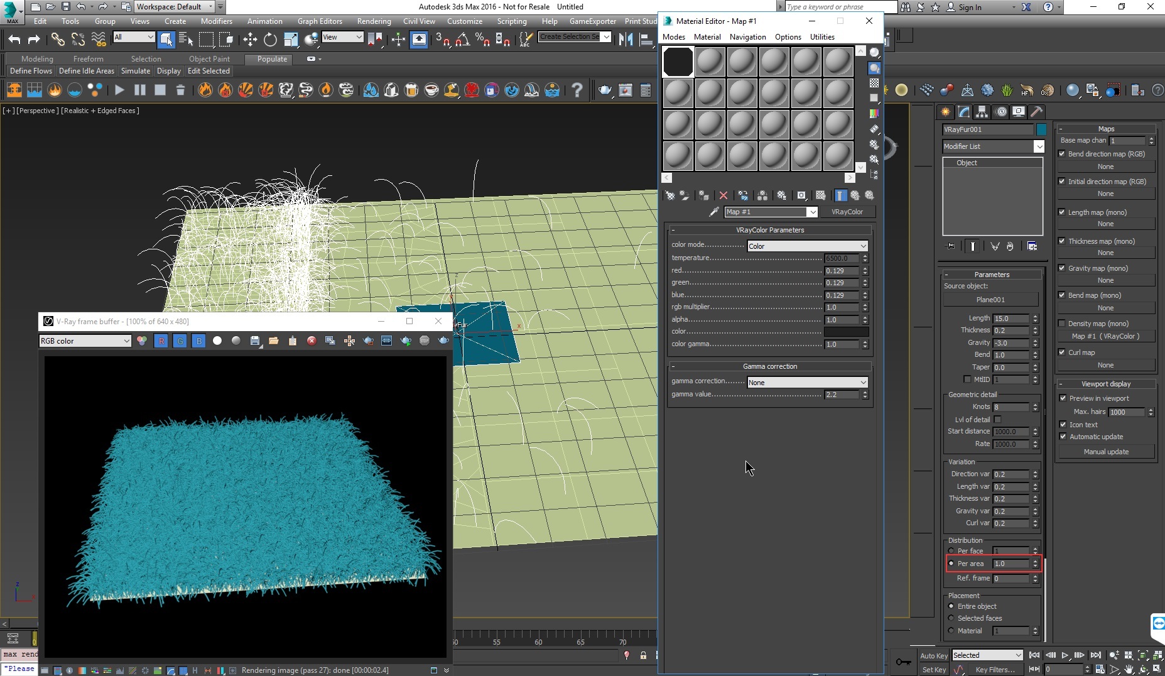
Task: Toggle red channel in V-Ray frame buffer
Action: click(161, 341)
